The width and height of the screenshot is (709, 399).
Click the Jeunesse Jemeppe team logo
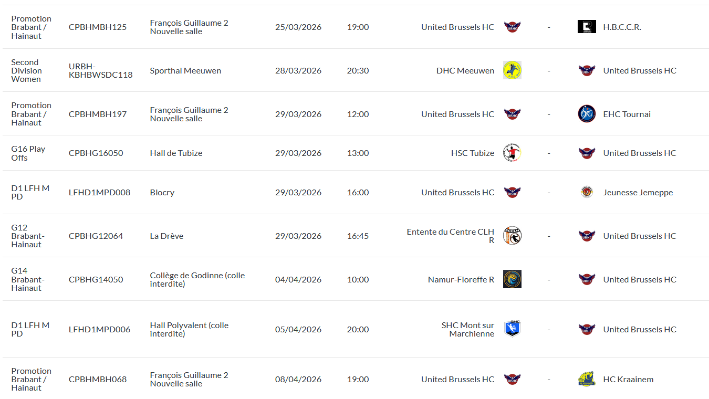click(587, 192)
